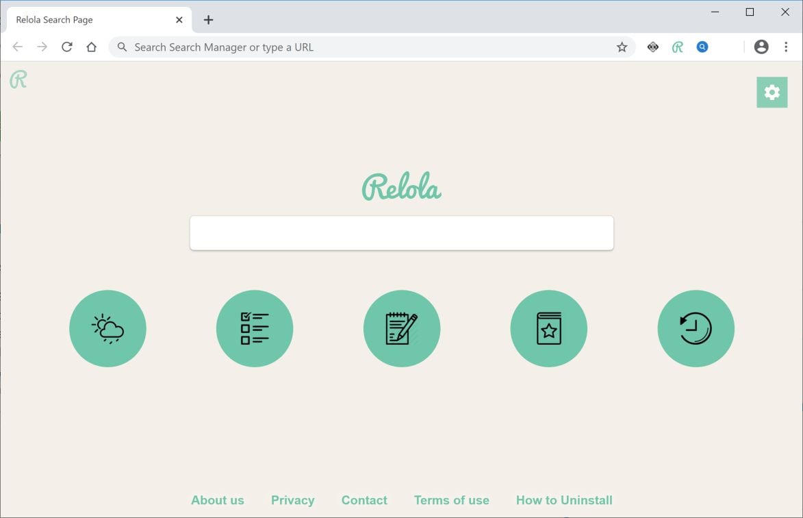Open Relola settings gear
Image resolution: width=803 pixels, height=518 pixels.
point(772,92)
